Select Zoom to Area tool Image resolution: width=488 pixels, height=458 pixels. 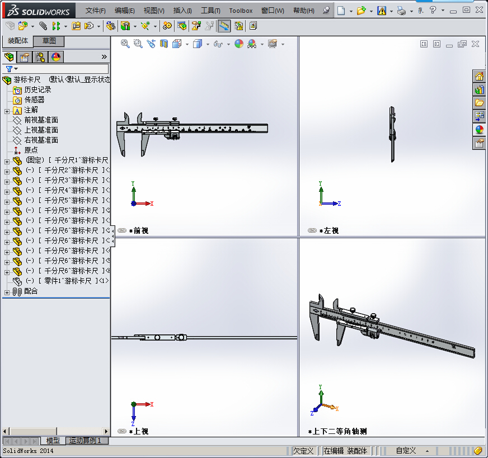tap(138, 44)
